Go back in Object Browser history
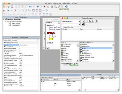Image resolution: width=122 pixels, height=94 pixels. [83, 21]
